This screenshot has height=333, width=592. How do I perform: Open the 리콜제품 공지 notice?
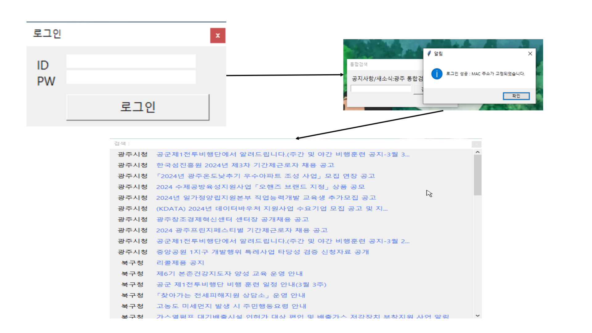[180, 263]
